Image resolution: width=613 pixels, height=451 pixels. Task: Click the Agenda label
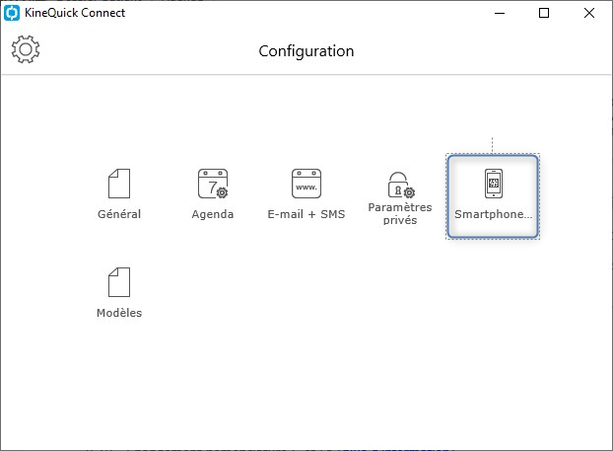pos(213,214)
